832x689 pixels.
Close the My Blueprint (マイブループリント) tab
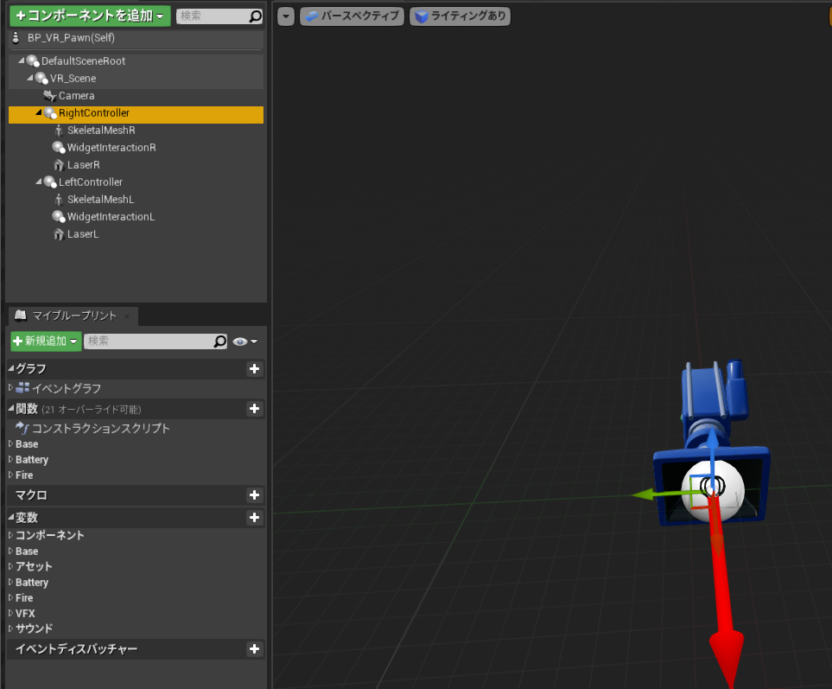coord(127,316)
